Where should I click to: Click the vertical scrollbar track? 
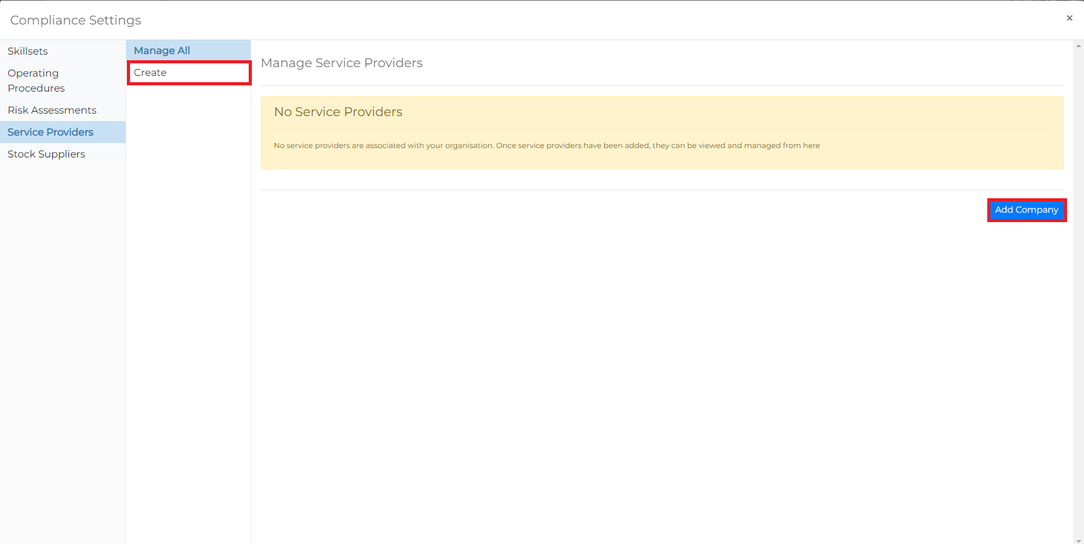(1078, 282)
